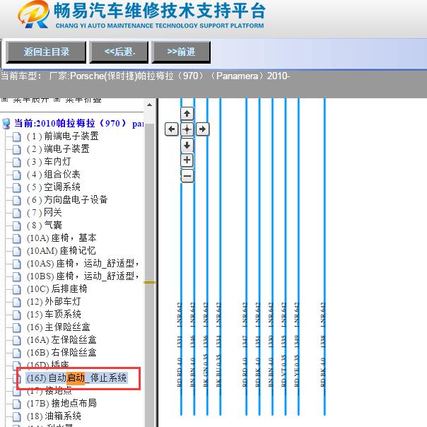Click the page icon next to (4) 组合仪表
Screen dimensions: 427x427
coord(16,175)
